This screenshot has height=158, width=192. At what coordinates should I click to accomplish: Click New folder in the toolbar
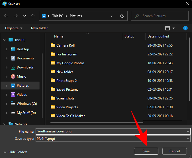click(39, 28)
